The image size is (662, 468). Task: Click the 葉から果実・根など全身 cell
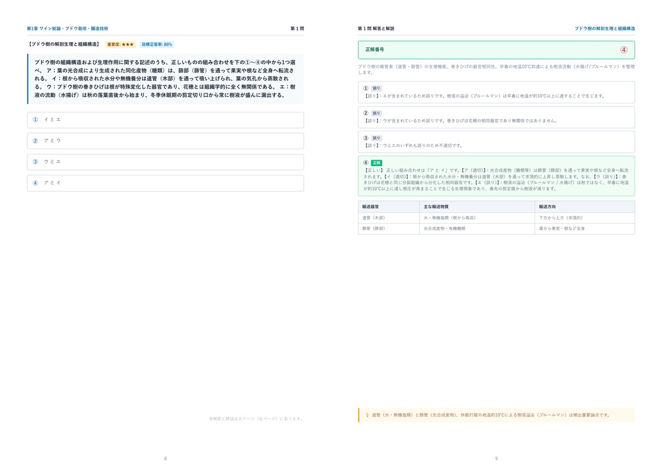pyautogui.click(x=584, y=228)
